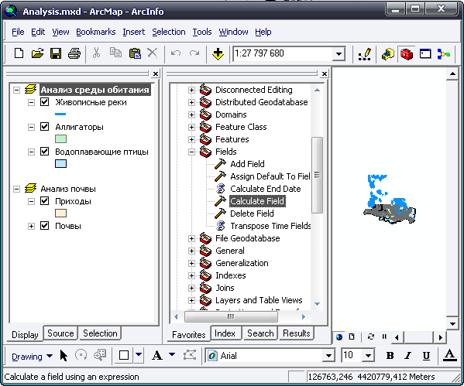
Task: Open the Bookmarks menu
Action: 95,32
